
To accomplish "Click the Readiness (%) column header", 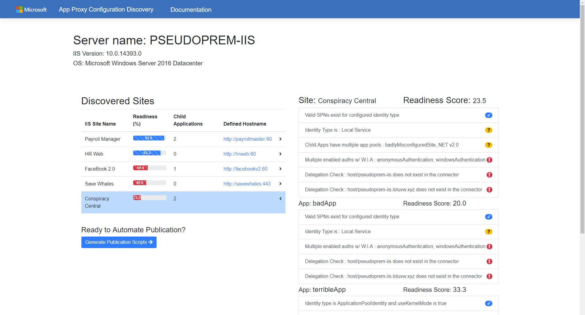I will 145,120.
